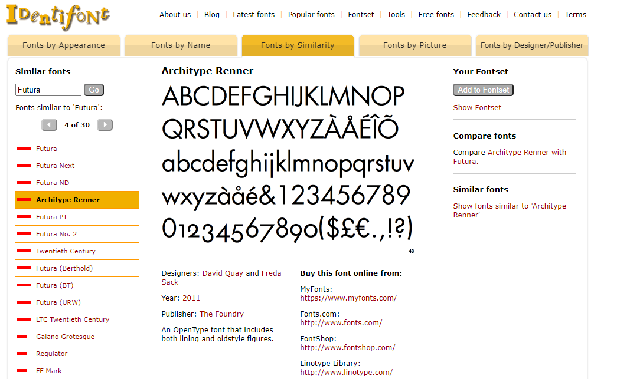Select Futura (URW) in the list
The height and width of the screenshot is (379, 617).
point(58,302)
